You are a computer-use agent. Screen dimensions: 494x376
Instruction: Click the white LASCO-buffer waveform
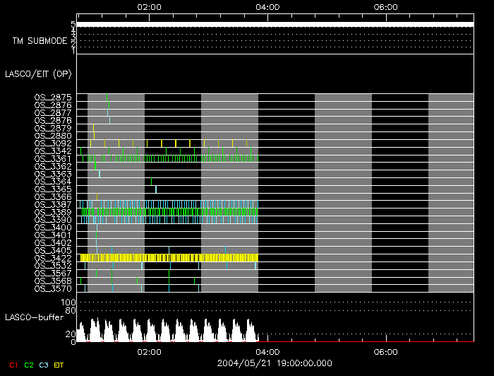169,332
